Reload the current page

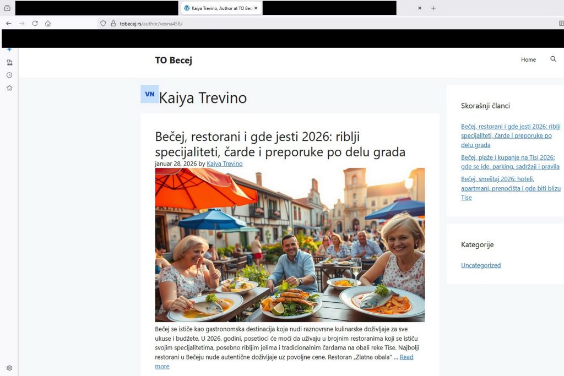pyautogui.click(x=35, y=24)
